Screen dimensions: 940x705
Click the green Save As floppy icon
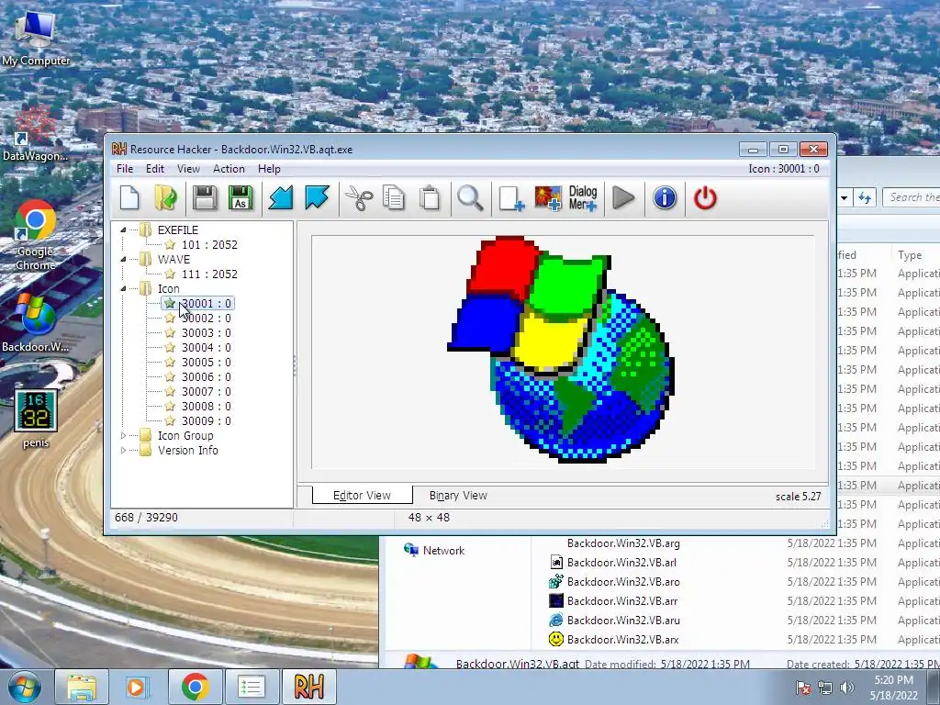pyautogui.click(x=241, y=198)
